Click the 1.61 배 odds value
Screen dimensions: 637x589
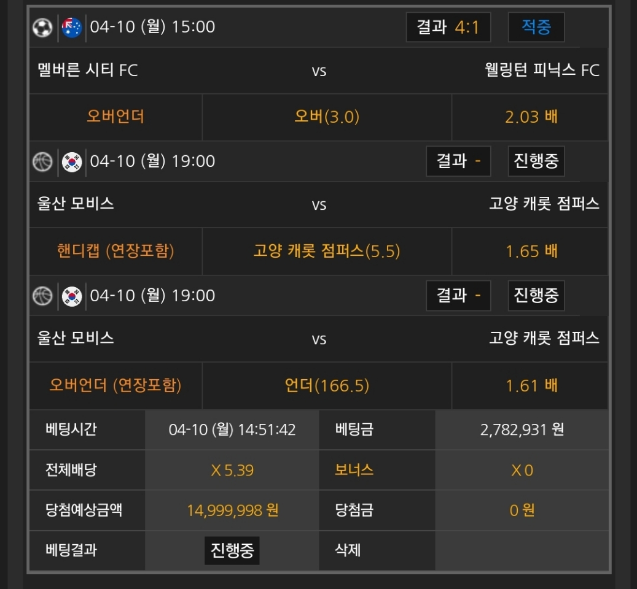[531, 385]
